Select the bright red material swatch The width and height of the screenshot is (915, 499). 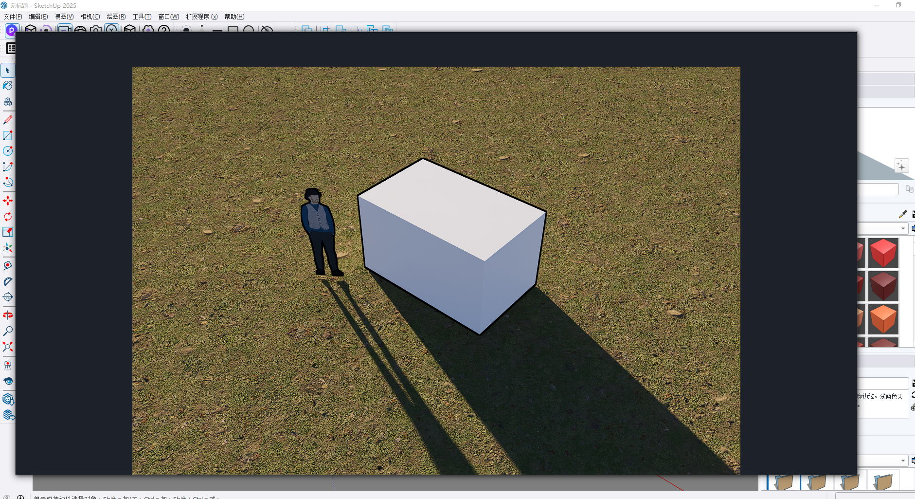click(x=883, y=253)
